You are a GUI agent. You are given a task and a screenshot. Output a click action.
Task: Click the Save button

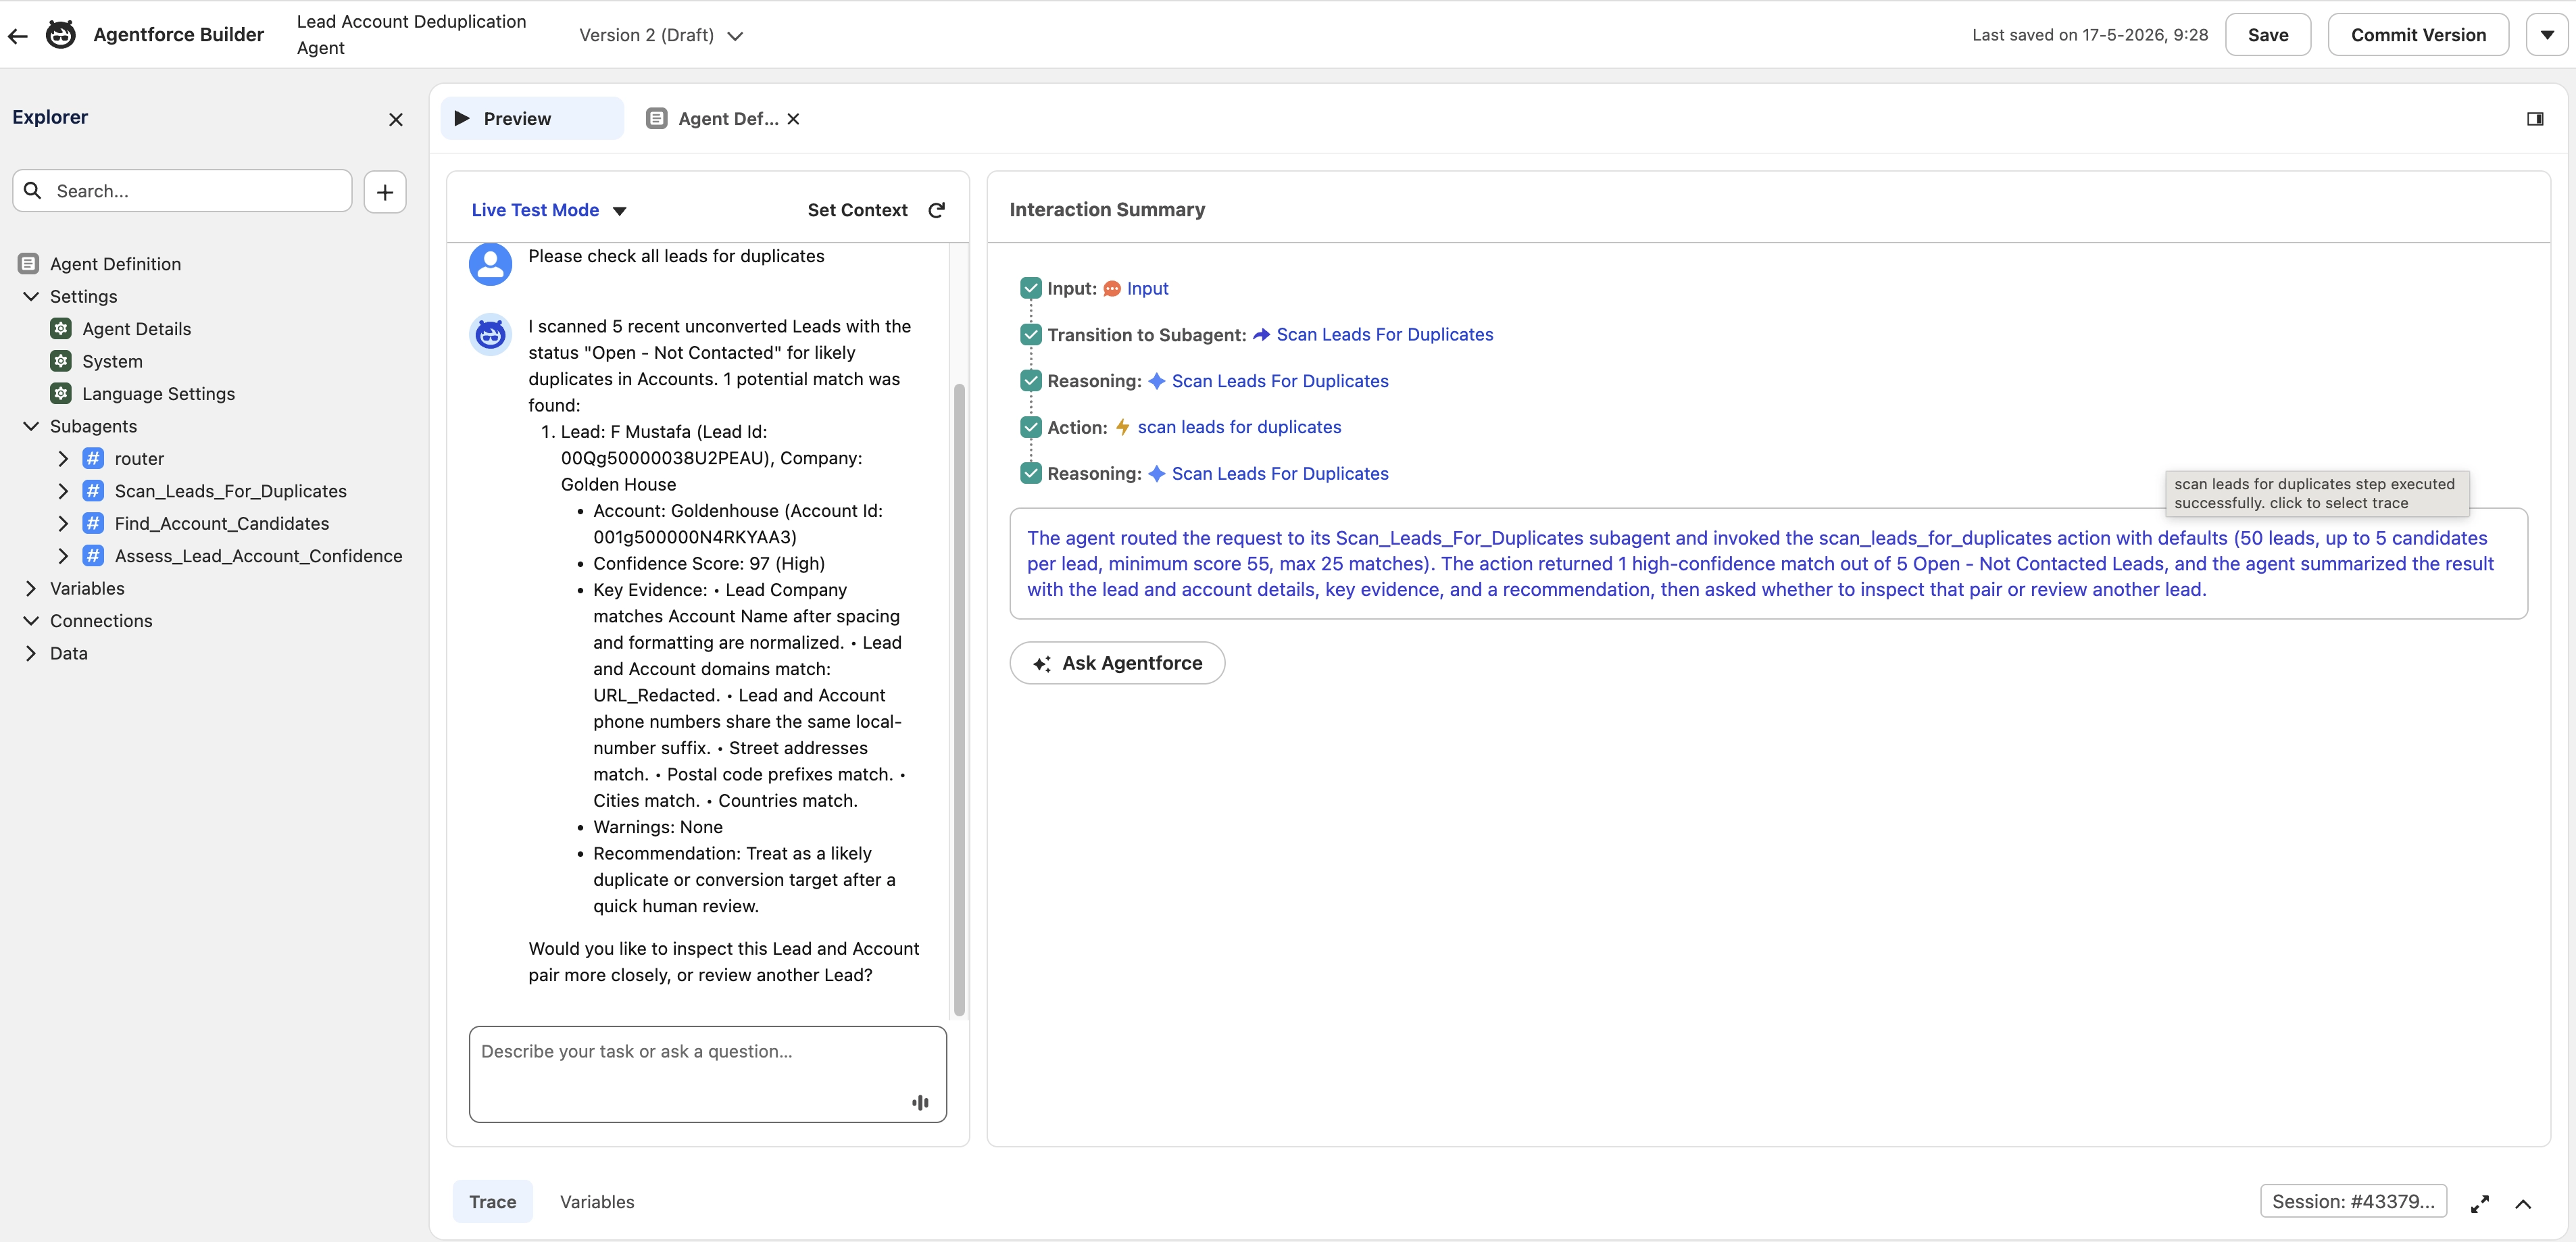2268,35
